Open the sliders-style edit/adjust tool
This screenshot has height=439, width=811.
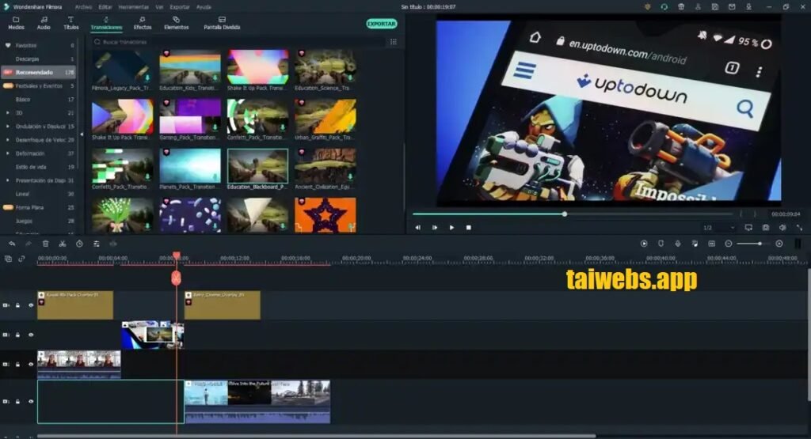point(96,244)
